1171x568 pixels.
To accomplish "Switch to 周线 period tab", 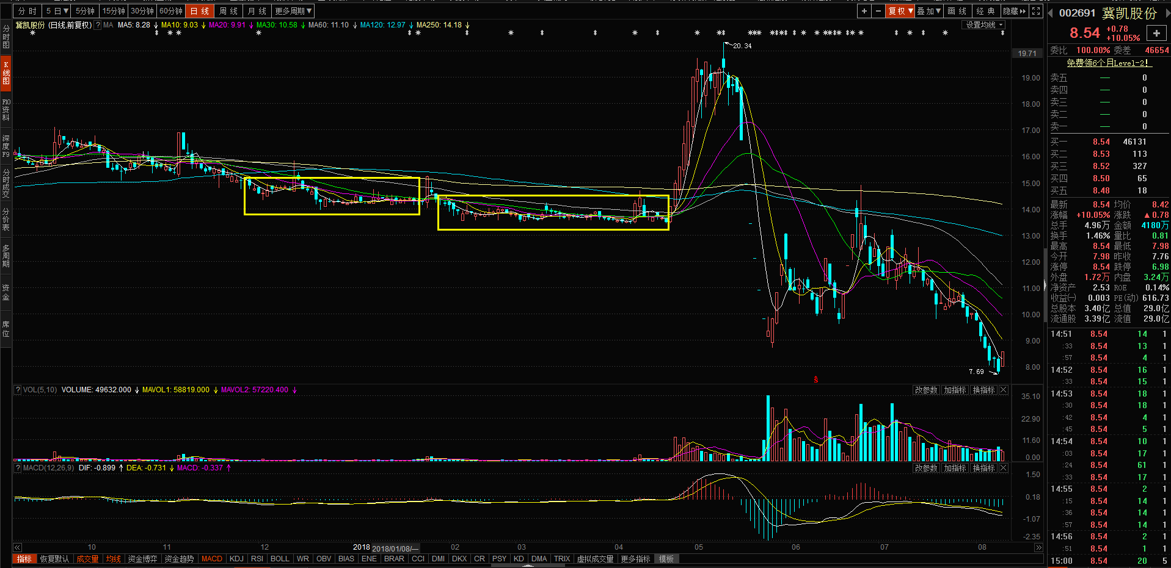I will pyautogui.click(x=228, y=11).
